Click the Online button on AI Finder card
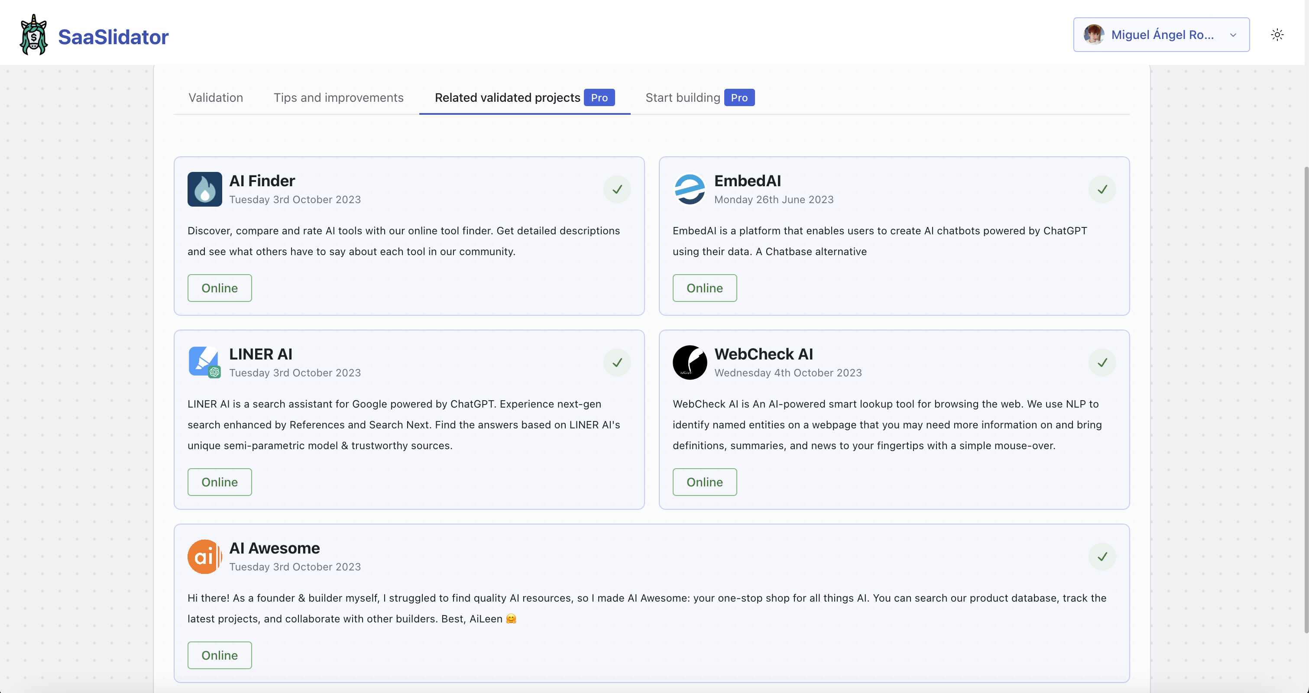Image resolution: width=1309 pixels, height=693 pixels. 220,288
